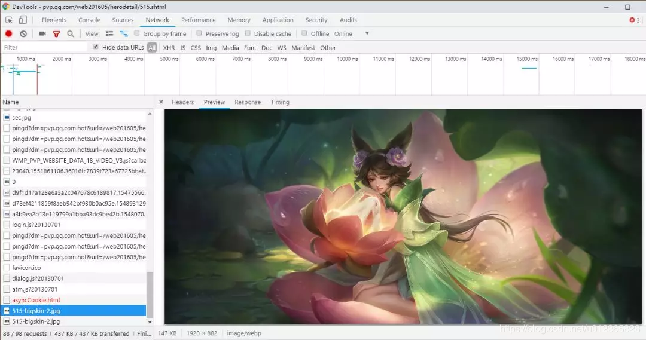
Task: Enable the Preserve log checkbox
Action: click(x=199, y=33)
